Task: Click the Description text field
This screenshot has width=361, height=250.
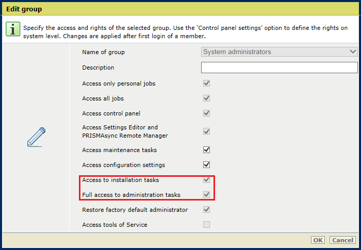Action: (280, 68)
